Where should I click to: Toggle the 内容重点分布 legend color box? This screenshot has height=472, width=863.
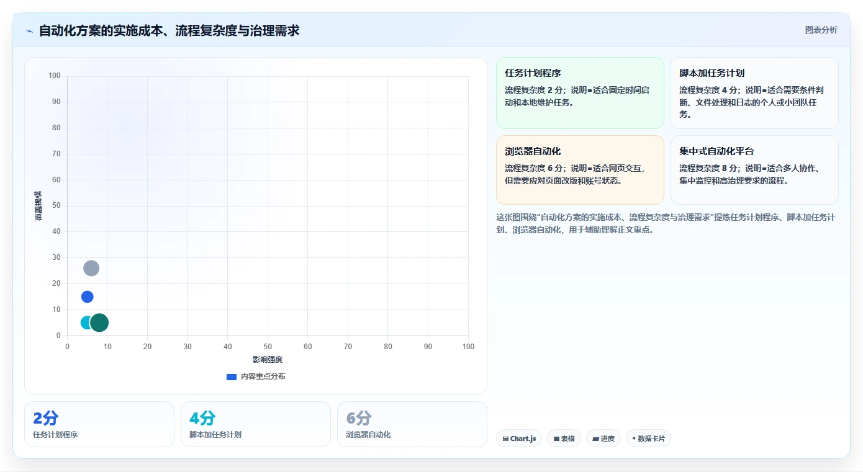[232, 377]
